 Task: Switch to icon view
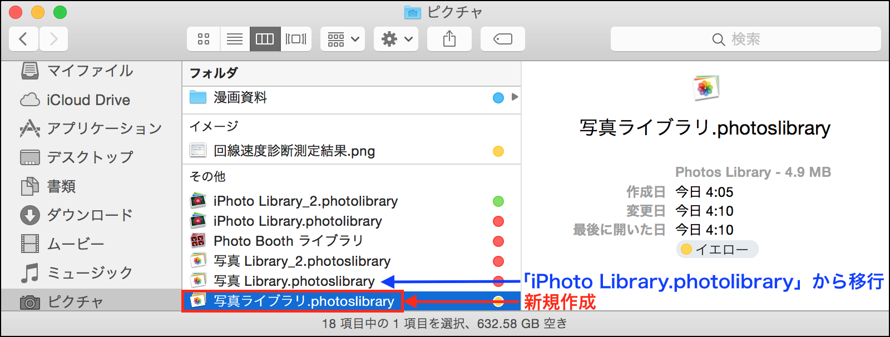204,39
